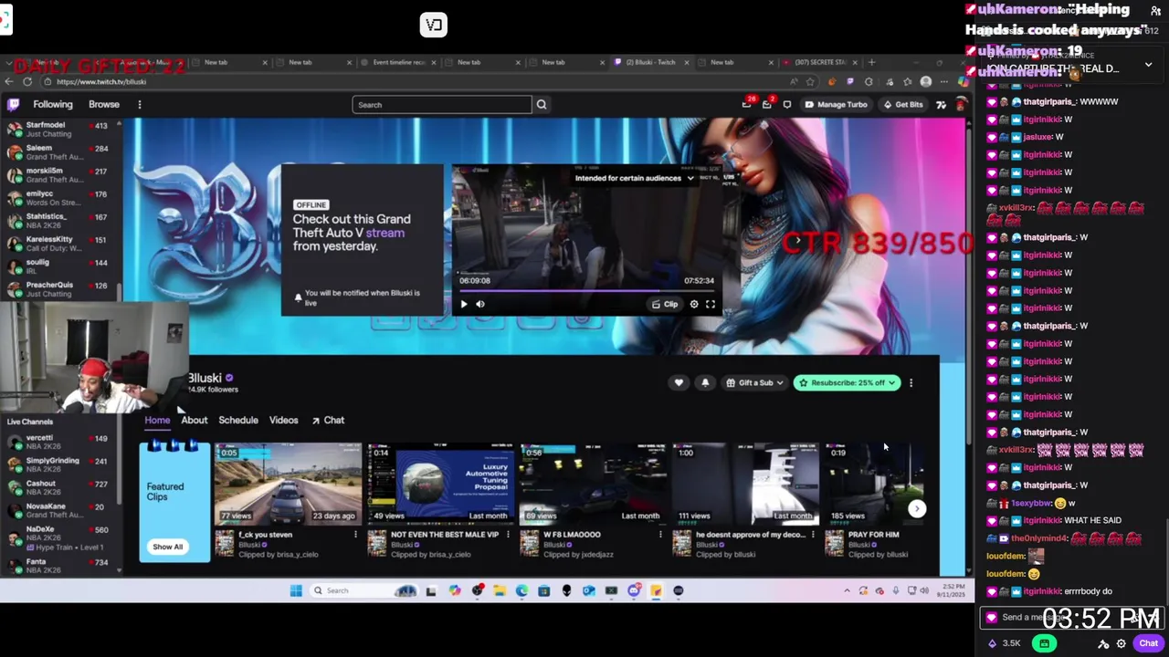Open channel options three-dot menu
The width and height of the screenshot is (1169, 657).
[911, 382]
